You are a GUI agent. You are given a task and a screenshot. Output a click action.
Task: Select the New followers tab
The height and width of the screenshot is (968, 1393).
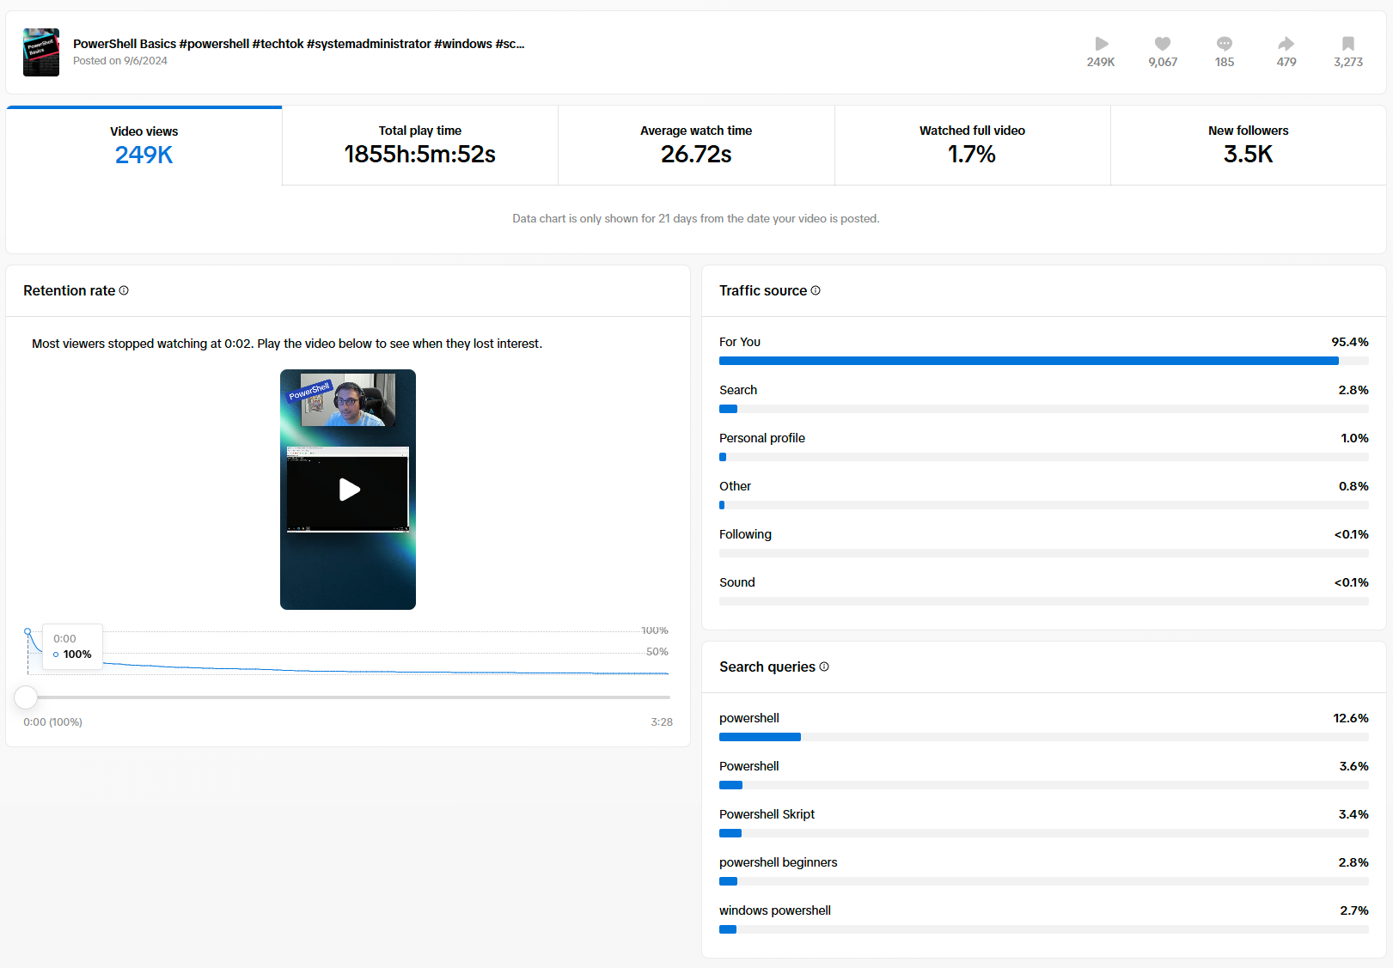pyautogui.click(x=1248, y=145)
